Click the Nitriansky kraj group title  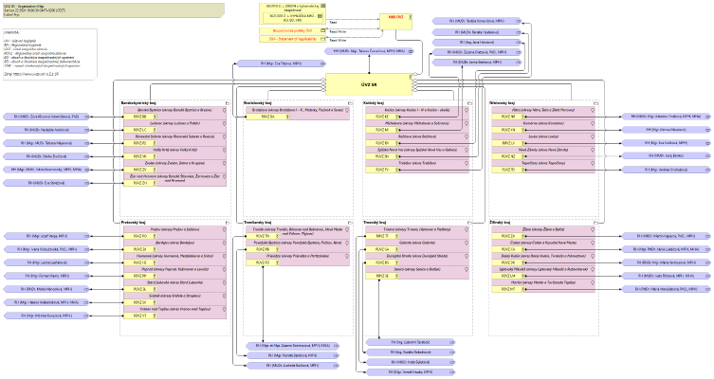[x=503, y=103]
